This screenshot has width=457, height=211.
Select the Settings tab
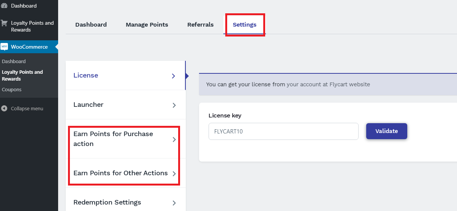tap(245, 25)
